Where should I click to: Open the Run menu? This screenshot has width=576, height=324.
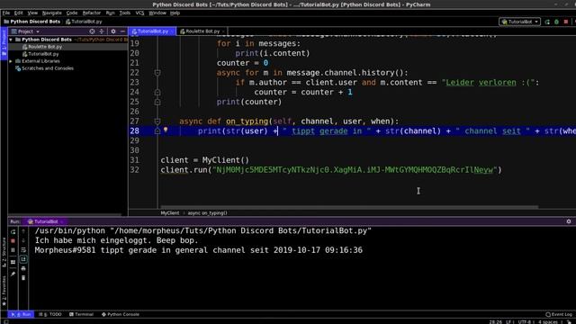coord(110,13)
